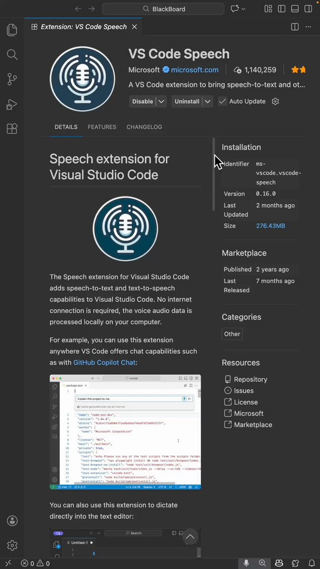
Task: Click the Copilot chat example screenshot
Action: pos(125,432)
